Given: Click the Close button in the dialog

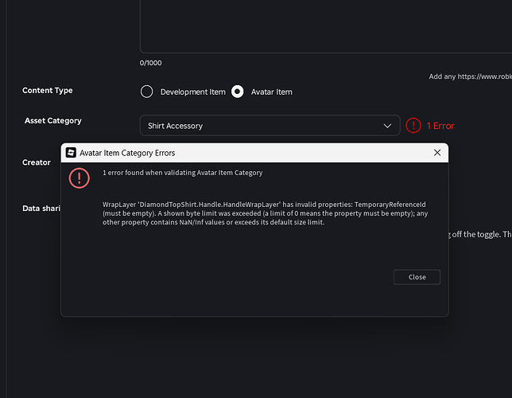Looking at the screenshot, I should (417, 277).
